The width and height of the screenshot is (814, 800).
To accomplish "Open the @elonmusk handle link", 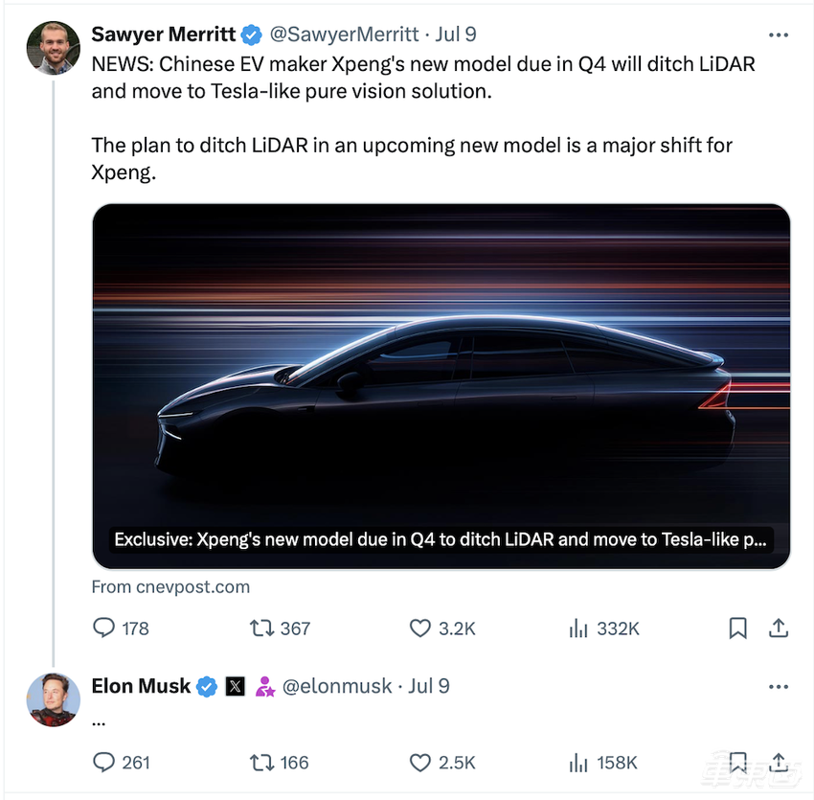I will pyautogui.click(x=336, y=686).
